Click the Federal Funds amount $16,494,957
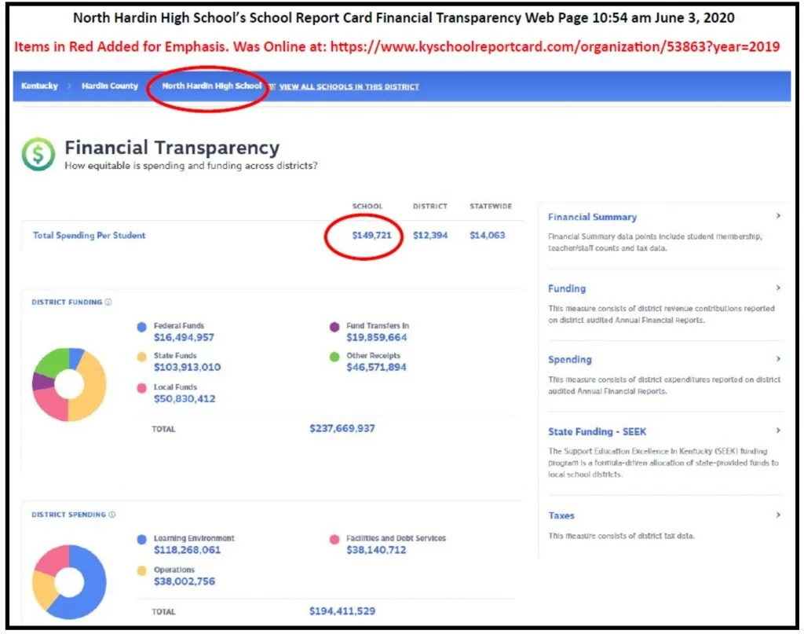This screenshot has height=634, width=804. (184, 337)
